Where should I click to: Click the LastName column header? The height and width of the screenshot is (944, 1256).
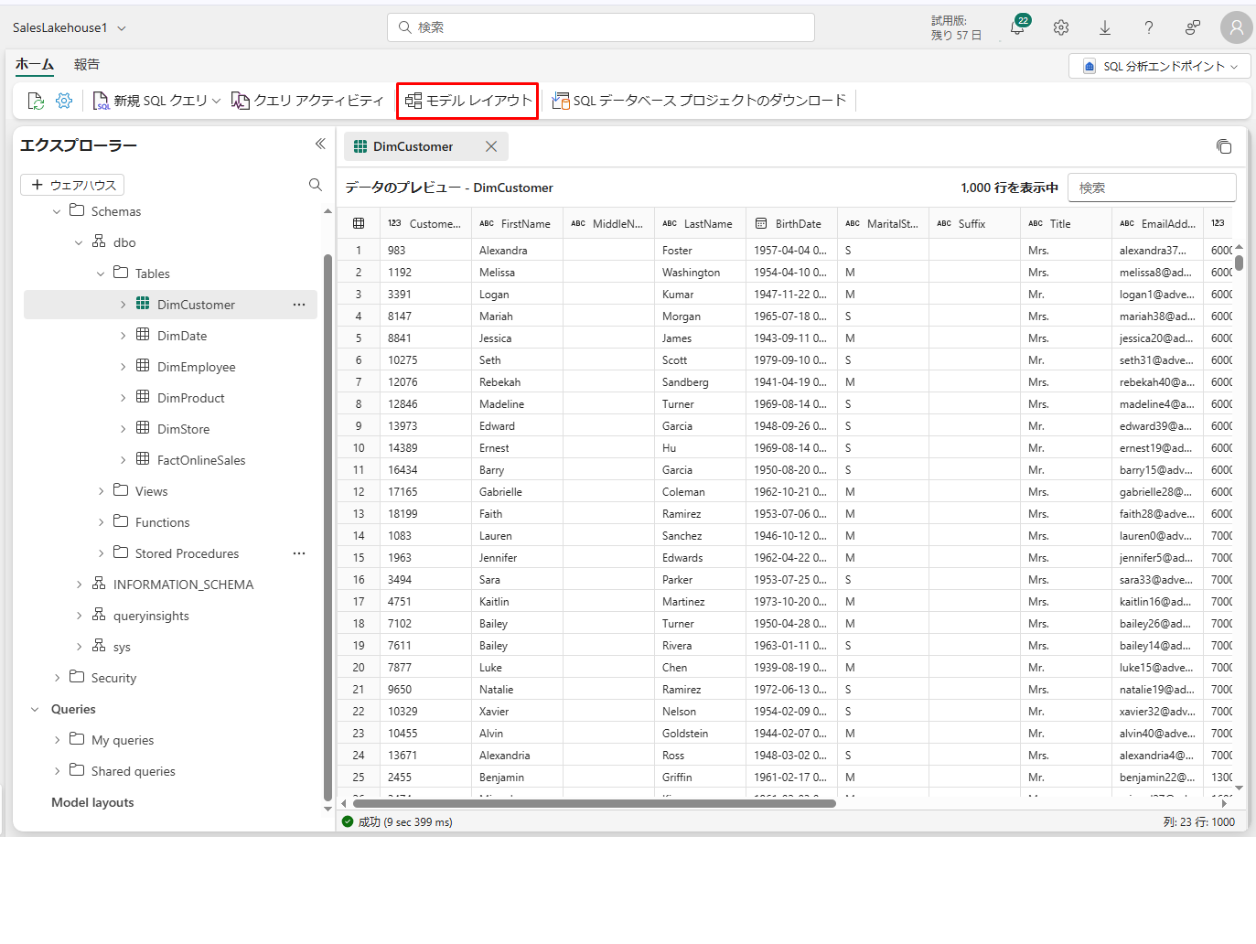pyautogui.click(x=700, y=223)
